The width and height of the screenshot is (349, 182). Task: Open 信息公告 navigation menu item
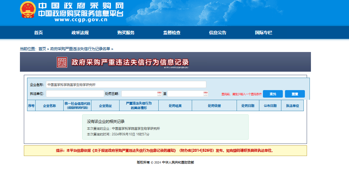(x=217, y=32)
